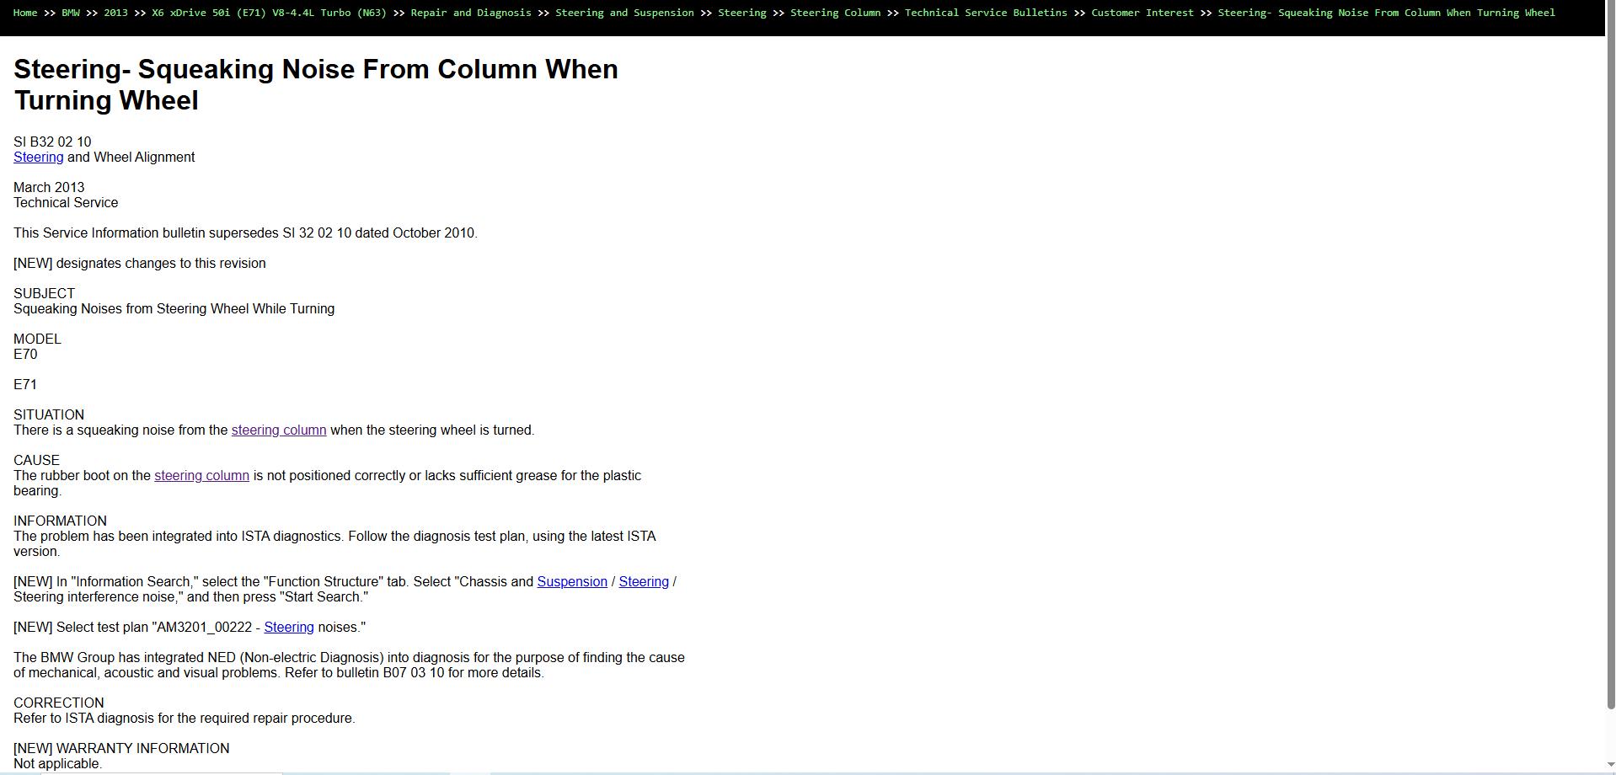This screenshot has height=775, width=1616.
Task: Click 'Not applicable.' text
Action: point(57,764)
